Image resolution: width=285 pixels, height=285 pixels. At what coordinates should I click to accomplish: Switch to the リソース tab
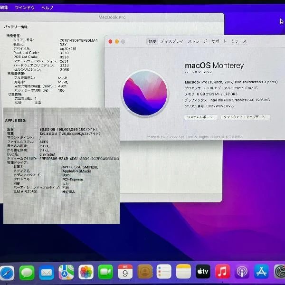239,41
